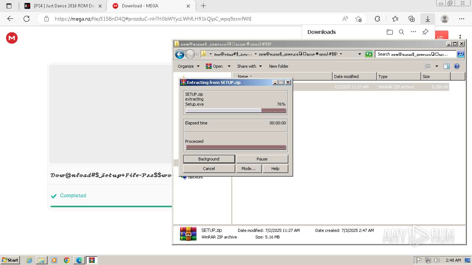This screenshot has height=265, width=472.
Task: Refresh the MEGA page
Action: 27,19
